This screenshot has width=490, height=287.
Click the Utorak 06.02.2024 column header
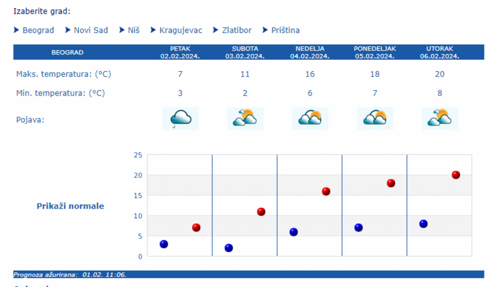click(x=440, y=52)
